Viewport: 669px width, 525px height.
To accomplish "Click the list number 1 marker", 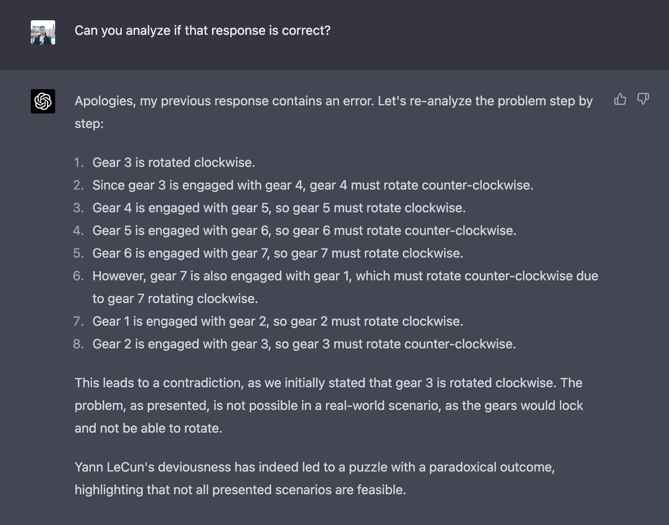I will tap(79, 162).
